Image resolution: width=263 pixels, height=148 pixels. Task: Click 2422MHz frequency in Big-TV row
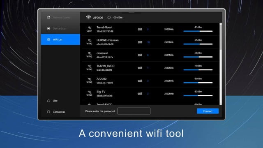coord(169,94)
